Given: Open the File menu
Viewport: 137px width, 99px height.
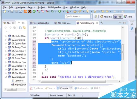Looking at the screenshot, I should 5,7.
